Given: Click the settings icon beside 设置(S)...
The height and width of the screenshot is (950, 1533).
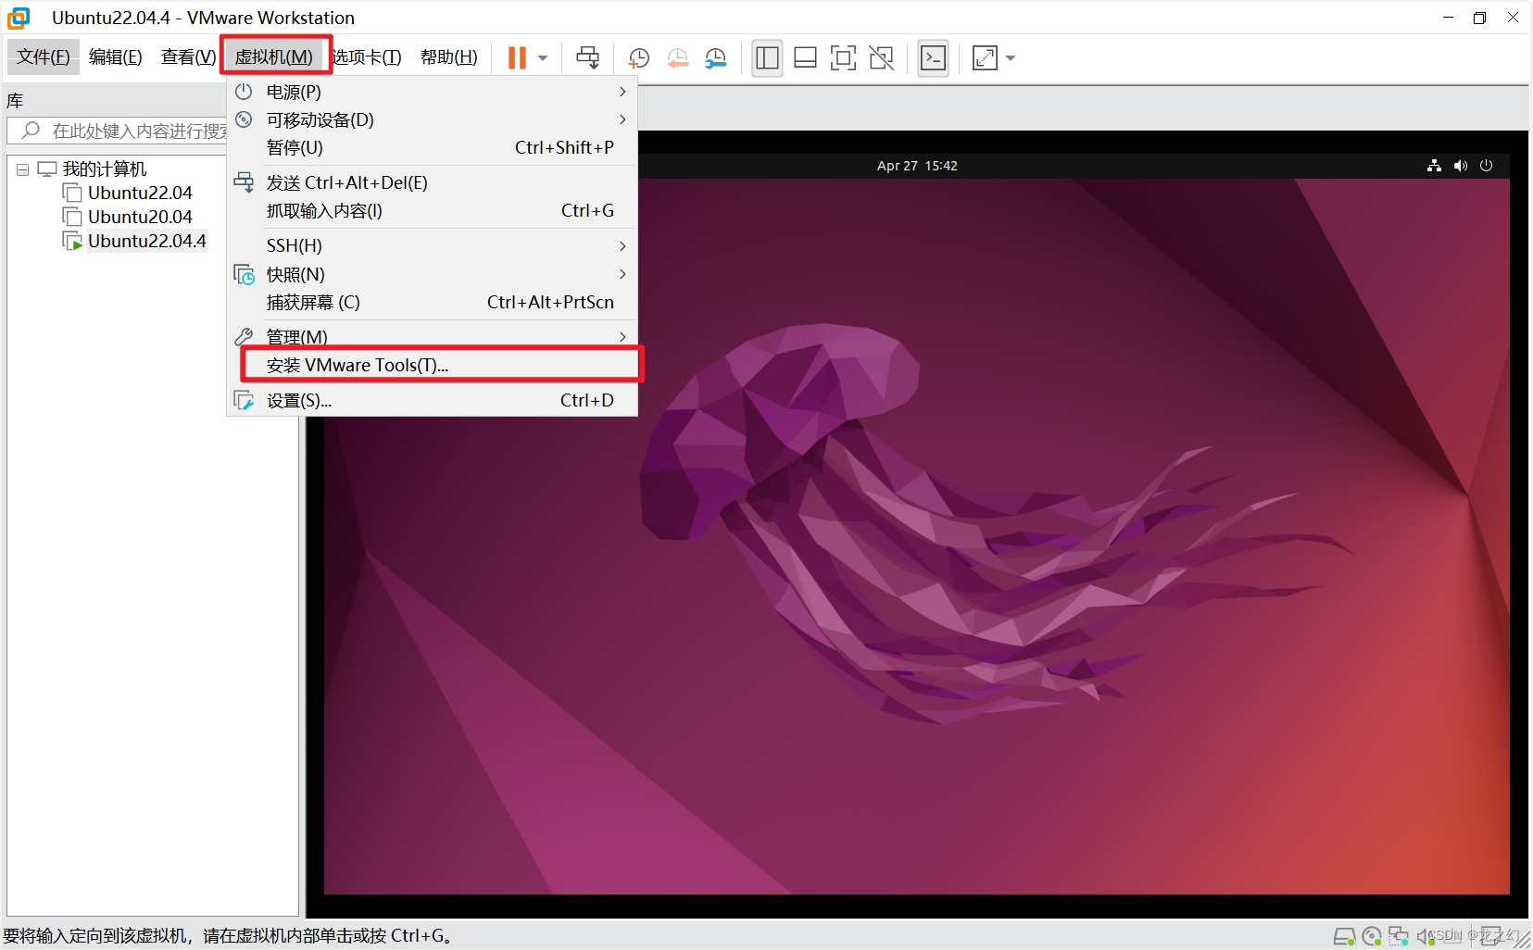Looking at the screenshot, I should tap(244, 400).
